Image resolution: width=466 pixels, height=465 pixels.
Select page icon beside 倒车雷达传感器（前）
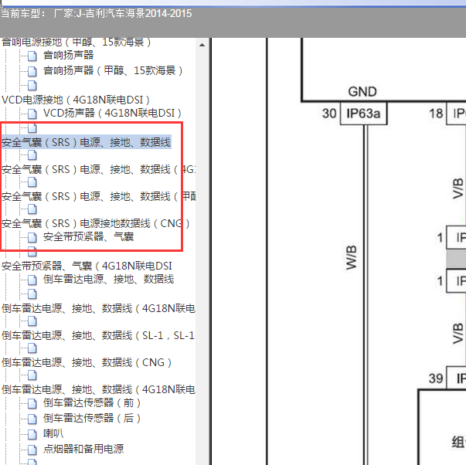(x=32, y=403)
